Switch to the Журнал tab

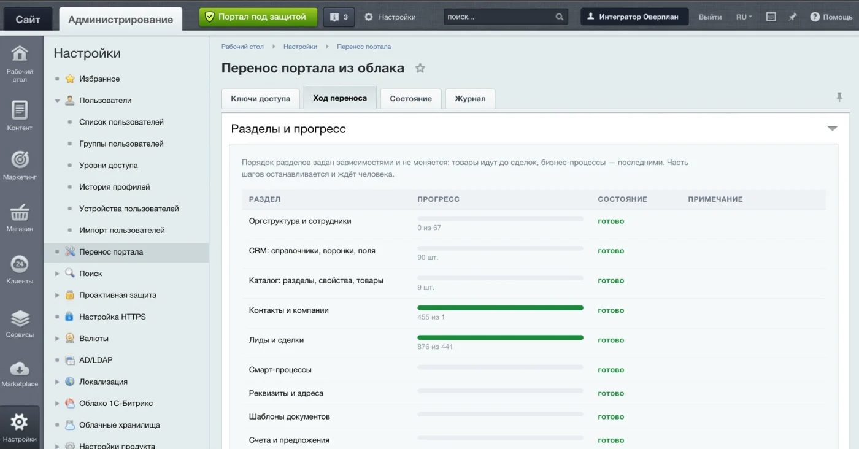pos(470,98)
